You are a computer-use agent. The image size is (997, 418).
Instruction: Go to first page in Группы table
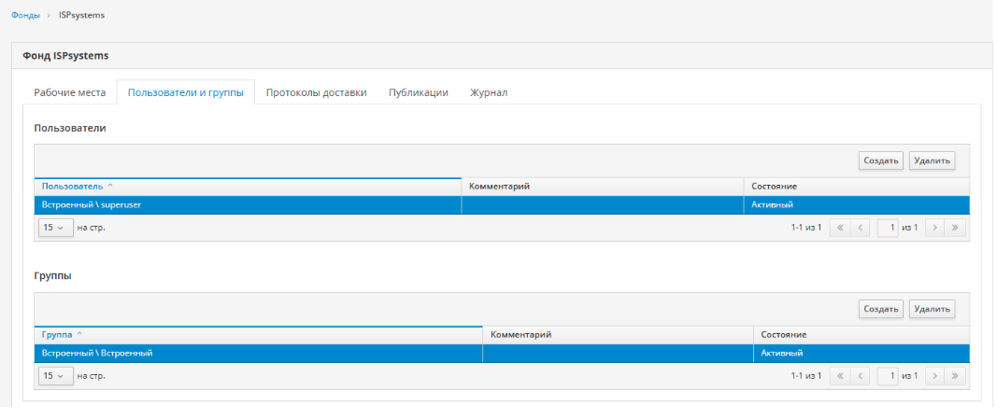[840, 376]
